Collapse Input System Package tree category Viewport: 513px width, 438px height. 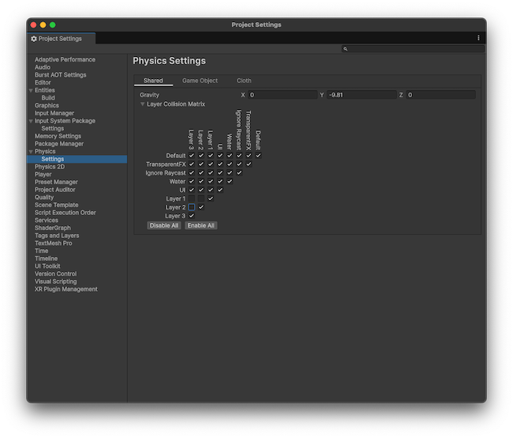(32, 121)
